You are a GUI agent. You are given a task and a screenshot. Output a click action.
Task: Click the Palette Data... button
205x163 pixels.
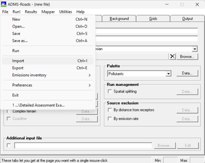point(187,73)
